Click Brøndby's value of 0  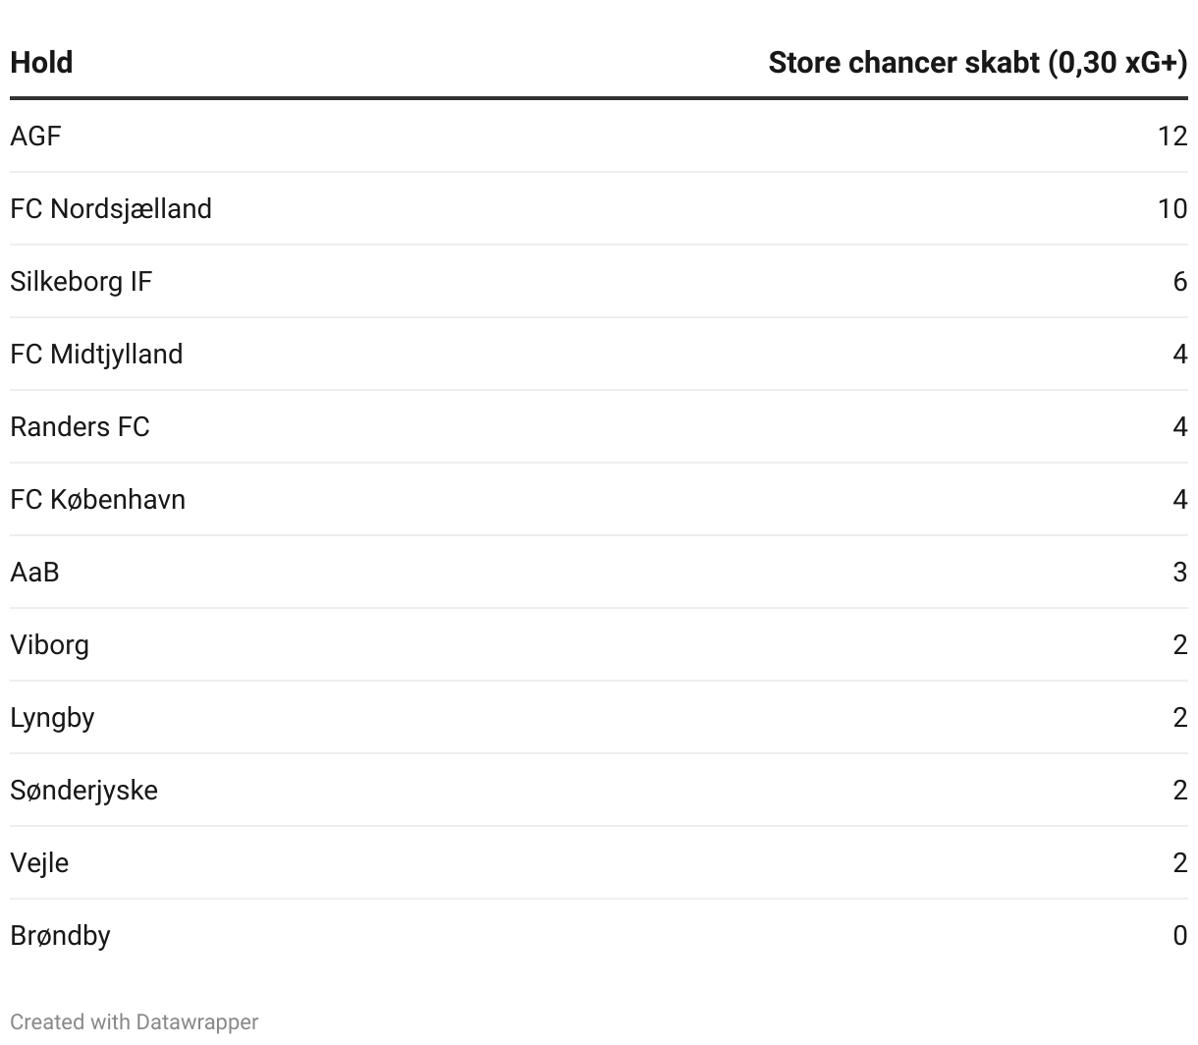tap(1180, 936)
